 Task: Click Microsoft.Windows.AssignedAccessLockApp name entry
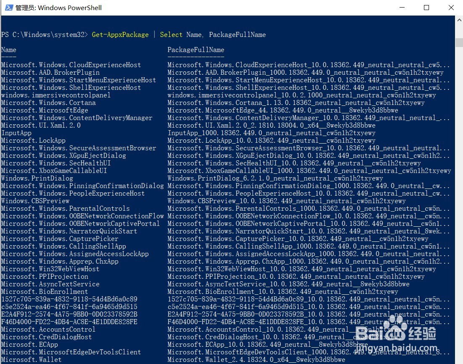pos(75,254)
